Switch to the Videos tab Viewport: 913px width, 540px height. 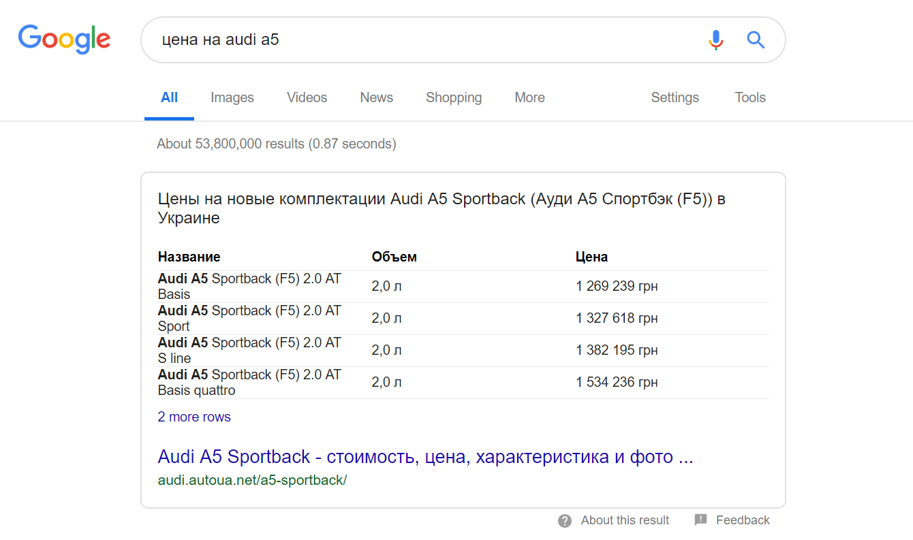307,97
